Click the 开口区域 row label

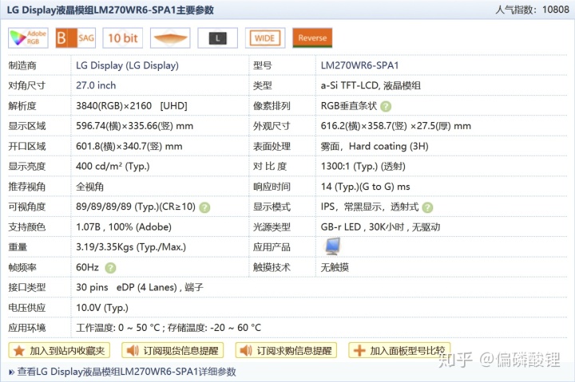tap(27, 146)
